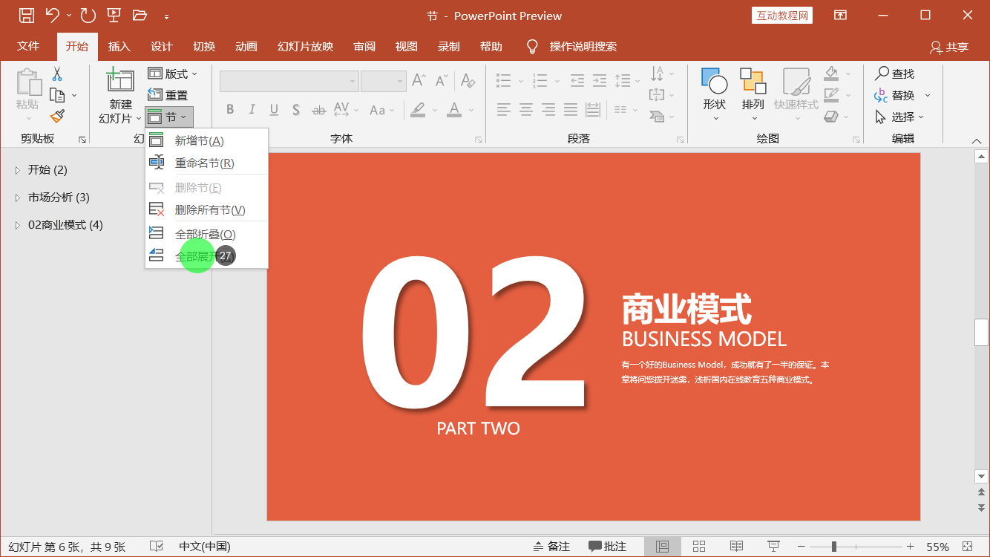Viewport: 990px width, 557px height.
Task: Open Comments 批注 in status bar
Action: tap(607, 547)
